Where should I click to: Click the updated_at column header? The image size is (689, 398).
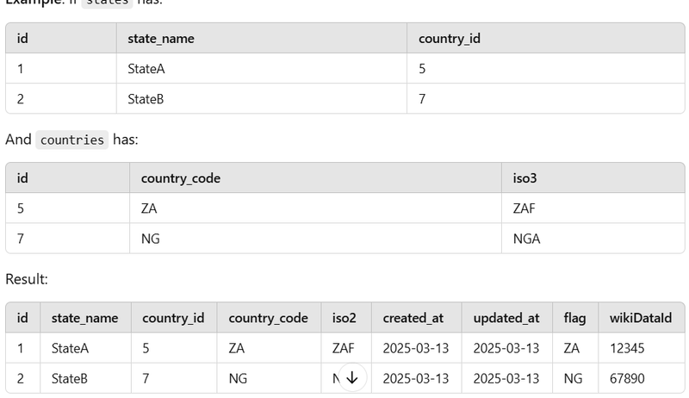pos(506,318)
